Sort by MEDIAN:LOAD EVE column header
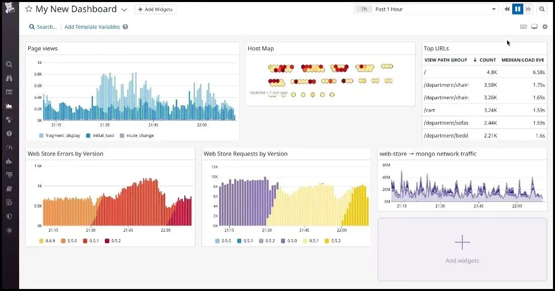Screen dimensions: 555x291 (523, 60)
